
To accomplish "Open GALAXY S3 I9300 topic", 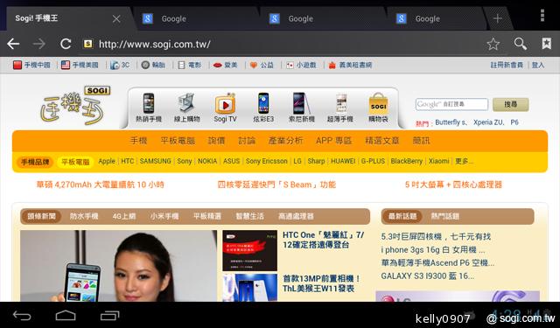I will coord(428,276).
